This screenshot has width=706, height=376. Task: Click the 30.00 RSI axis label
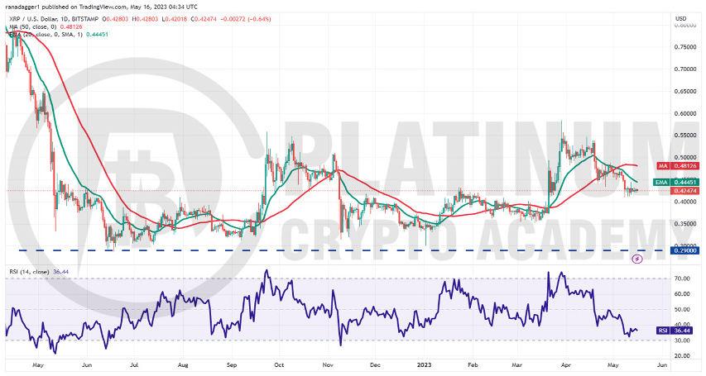coord(683,340)
